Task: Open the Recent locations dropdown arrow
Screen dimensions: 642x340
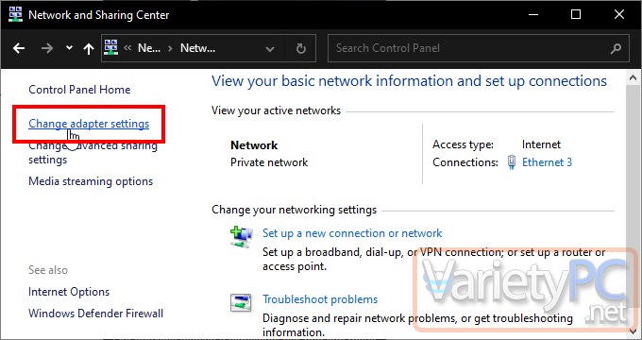Action: tap(69, 48)
